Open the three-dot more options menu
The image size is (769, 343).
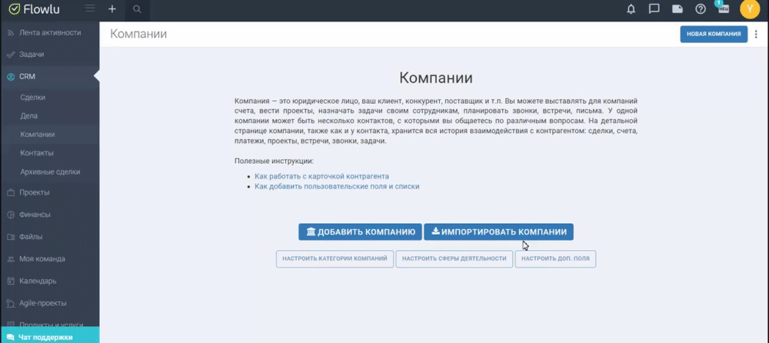(756, 35)
